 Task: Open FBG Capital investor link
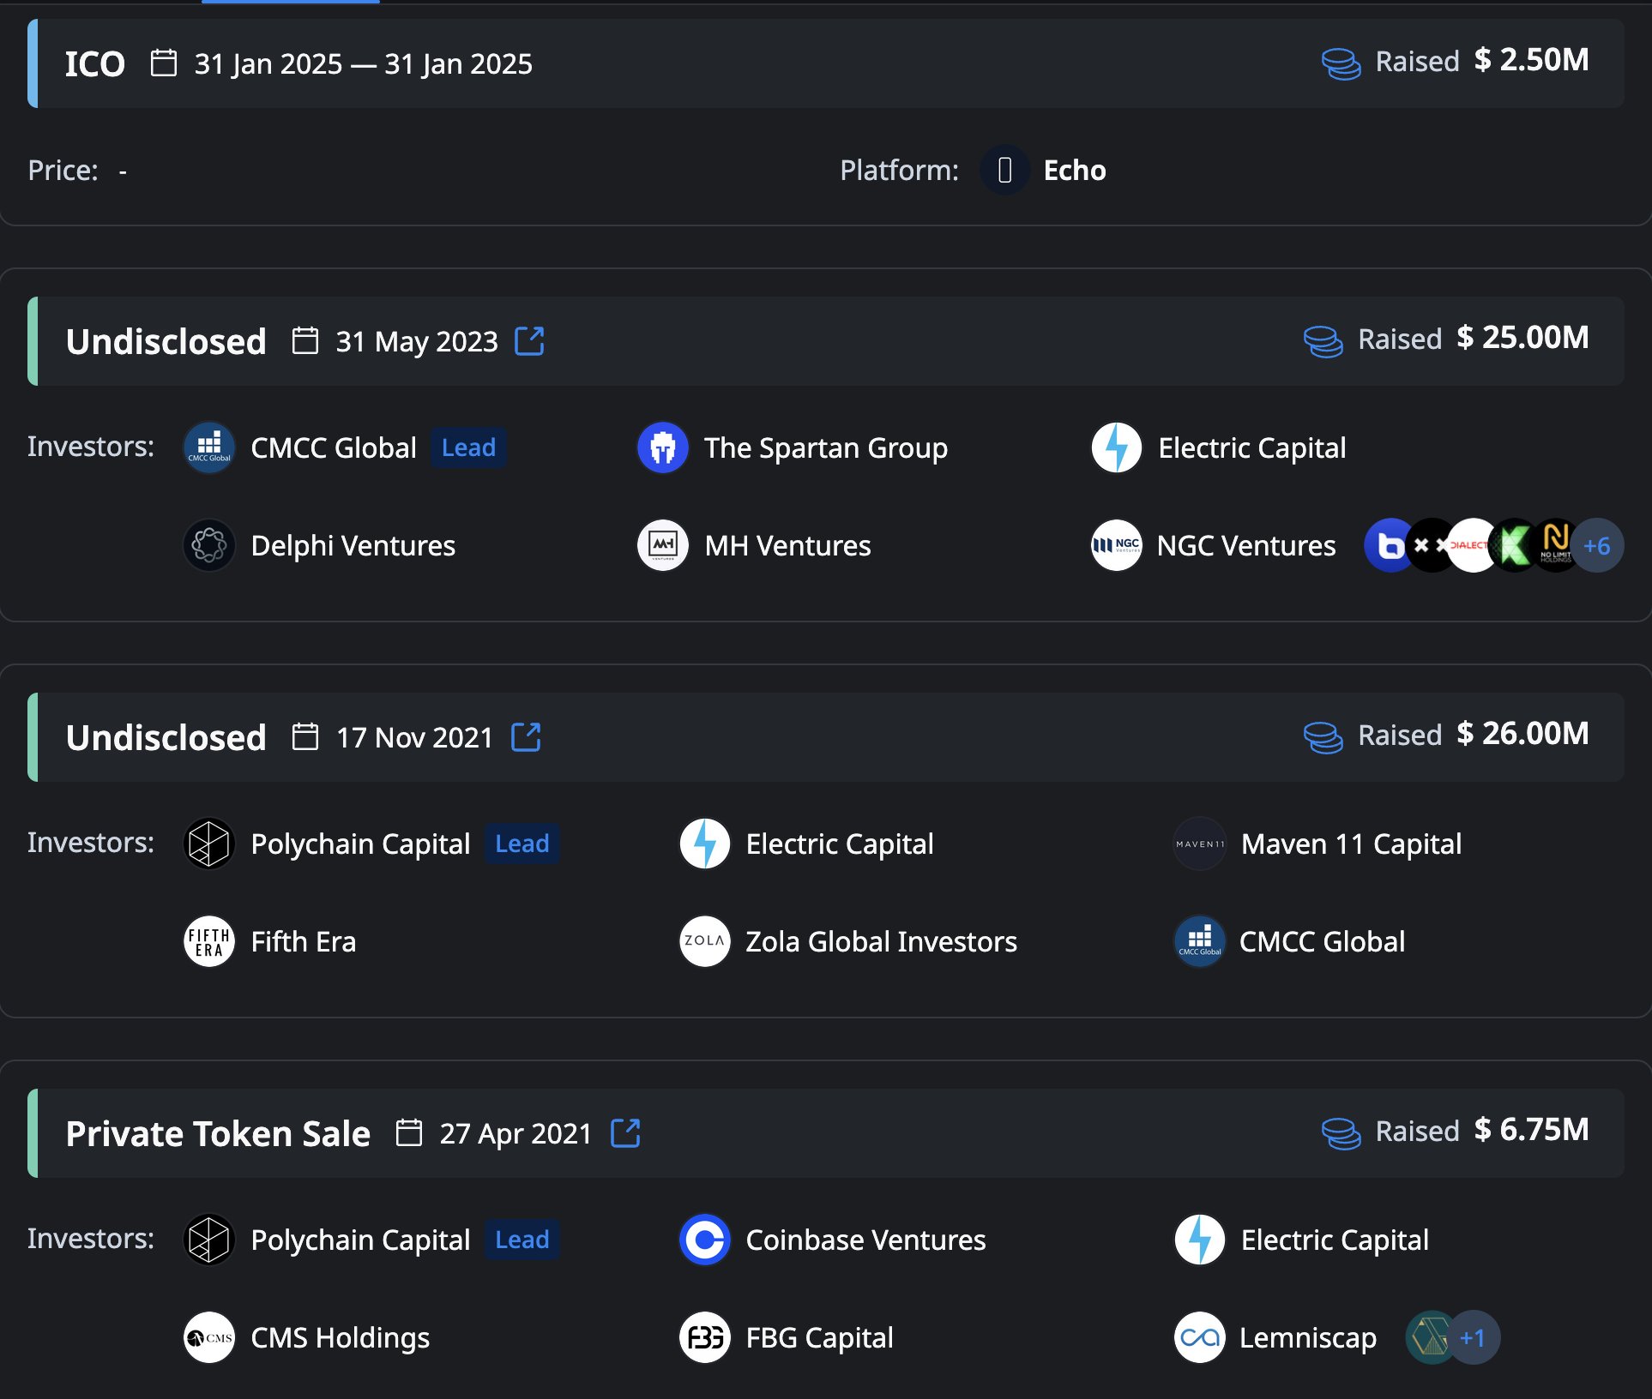pyautogui.click(x=819, y=1337)
